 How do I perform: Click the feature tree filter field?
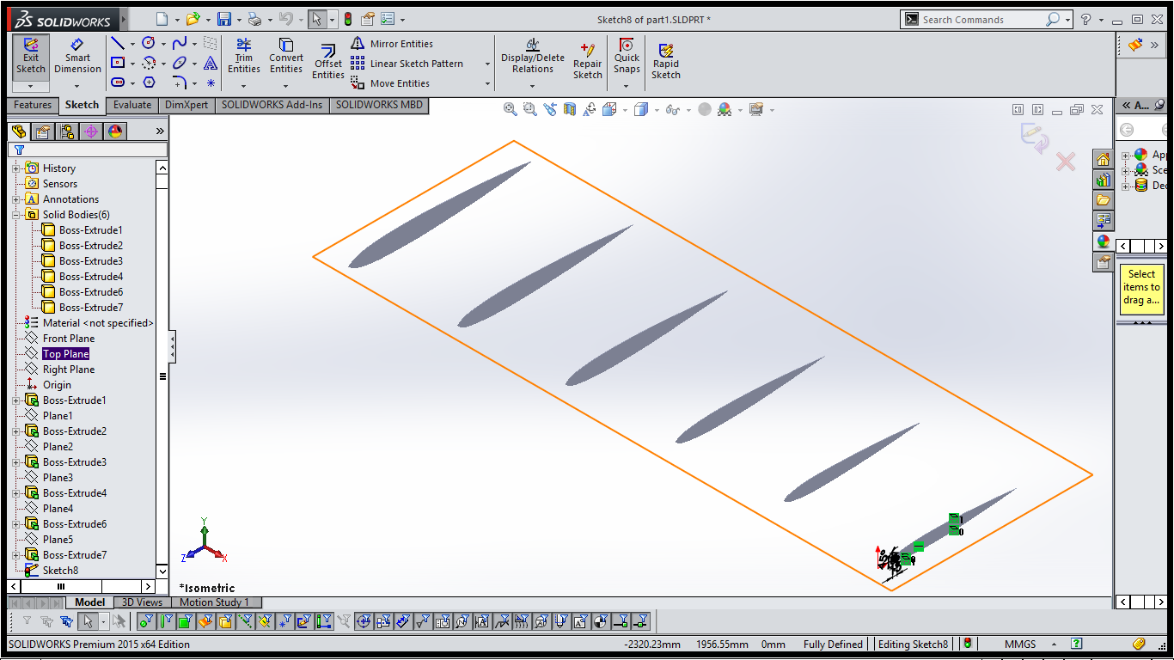coord(88,150)
